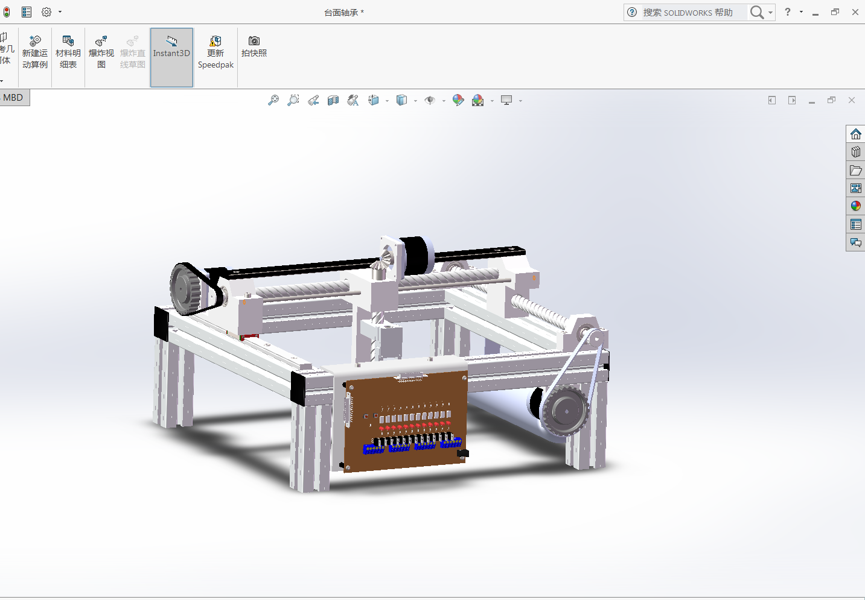Open the Hide/Show Items dropdown arrow
Viewport: 865px width, 600px height.
(x=444, y=101)
